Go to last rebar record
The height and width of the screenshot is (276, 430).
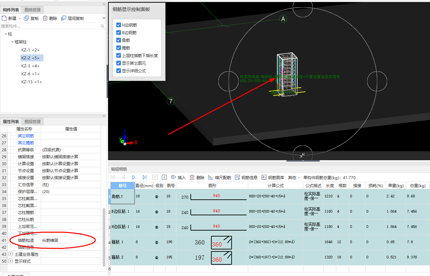coord(144,177)
